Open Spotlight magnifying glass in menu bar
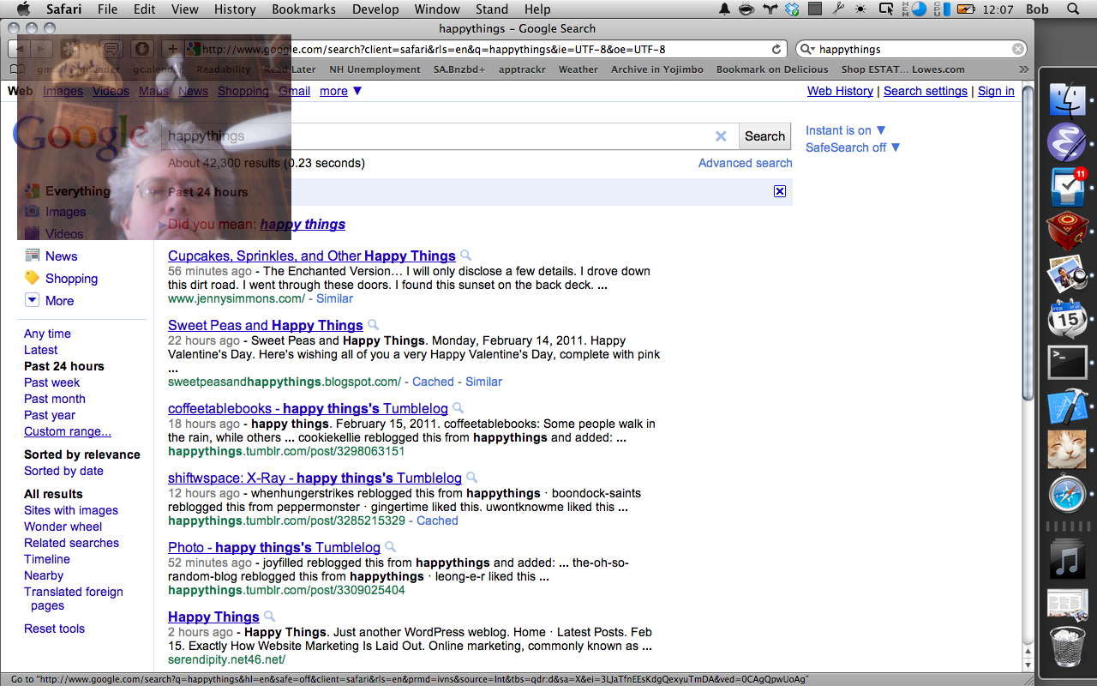The image size is (1097, 686). click(1073, 9)
